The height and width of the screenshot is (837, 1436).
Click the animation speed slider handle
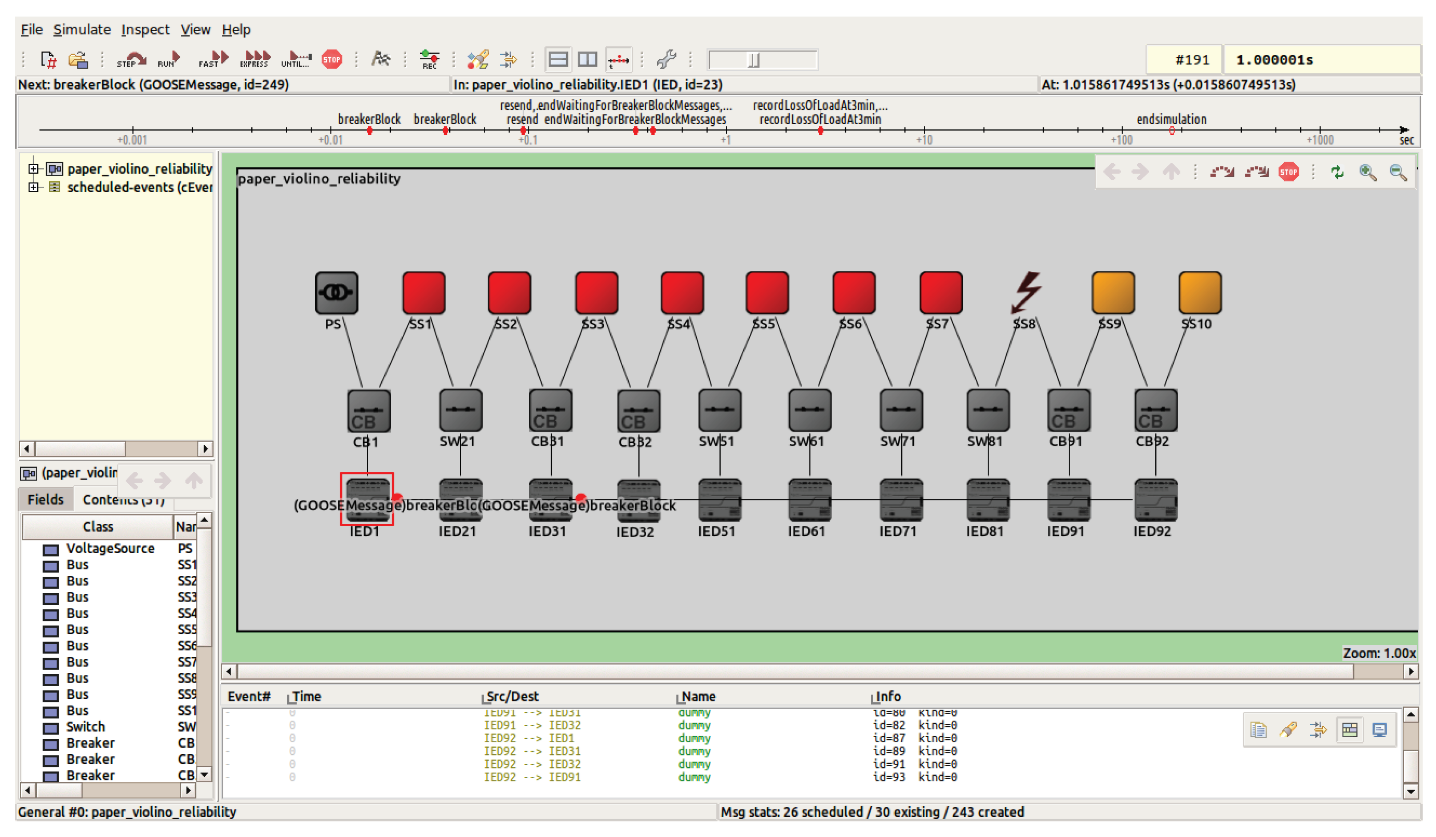click(753, 60)
